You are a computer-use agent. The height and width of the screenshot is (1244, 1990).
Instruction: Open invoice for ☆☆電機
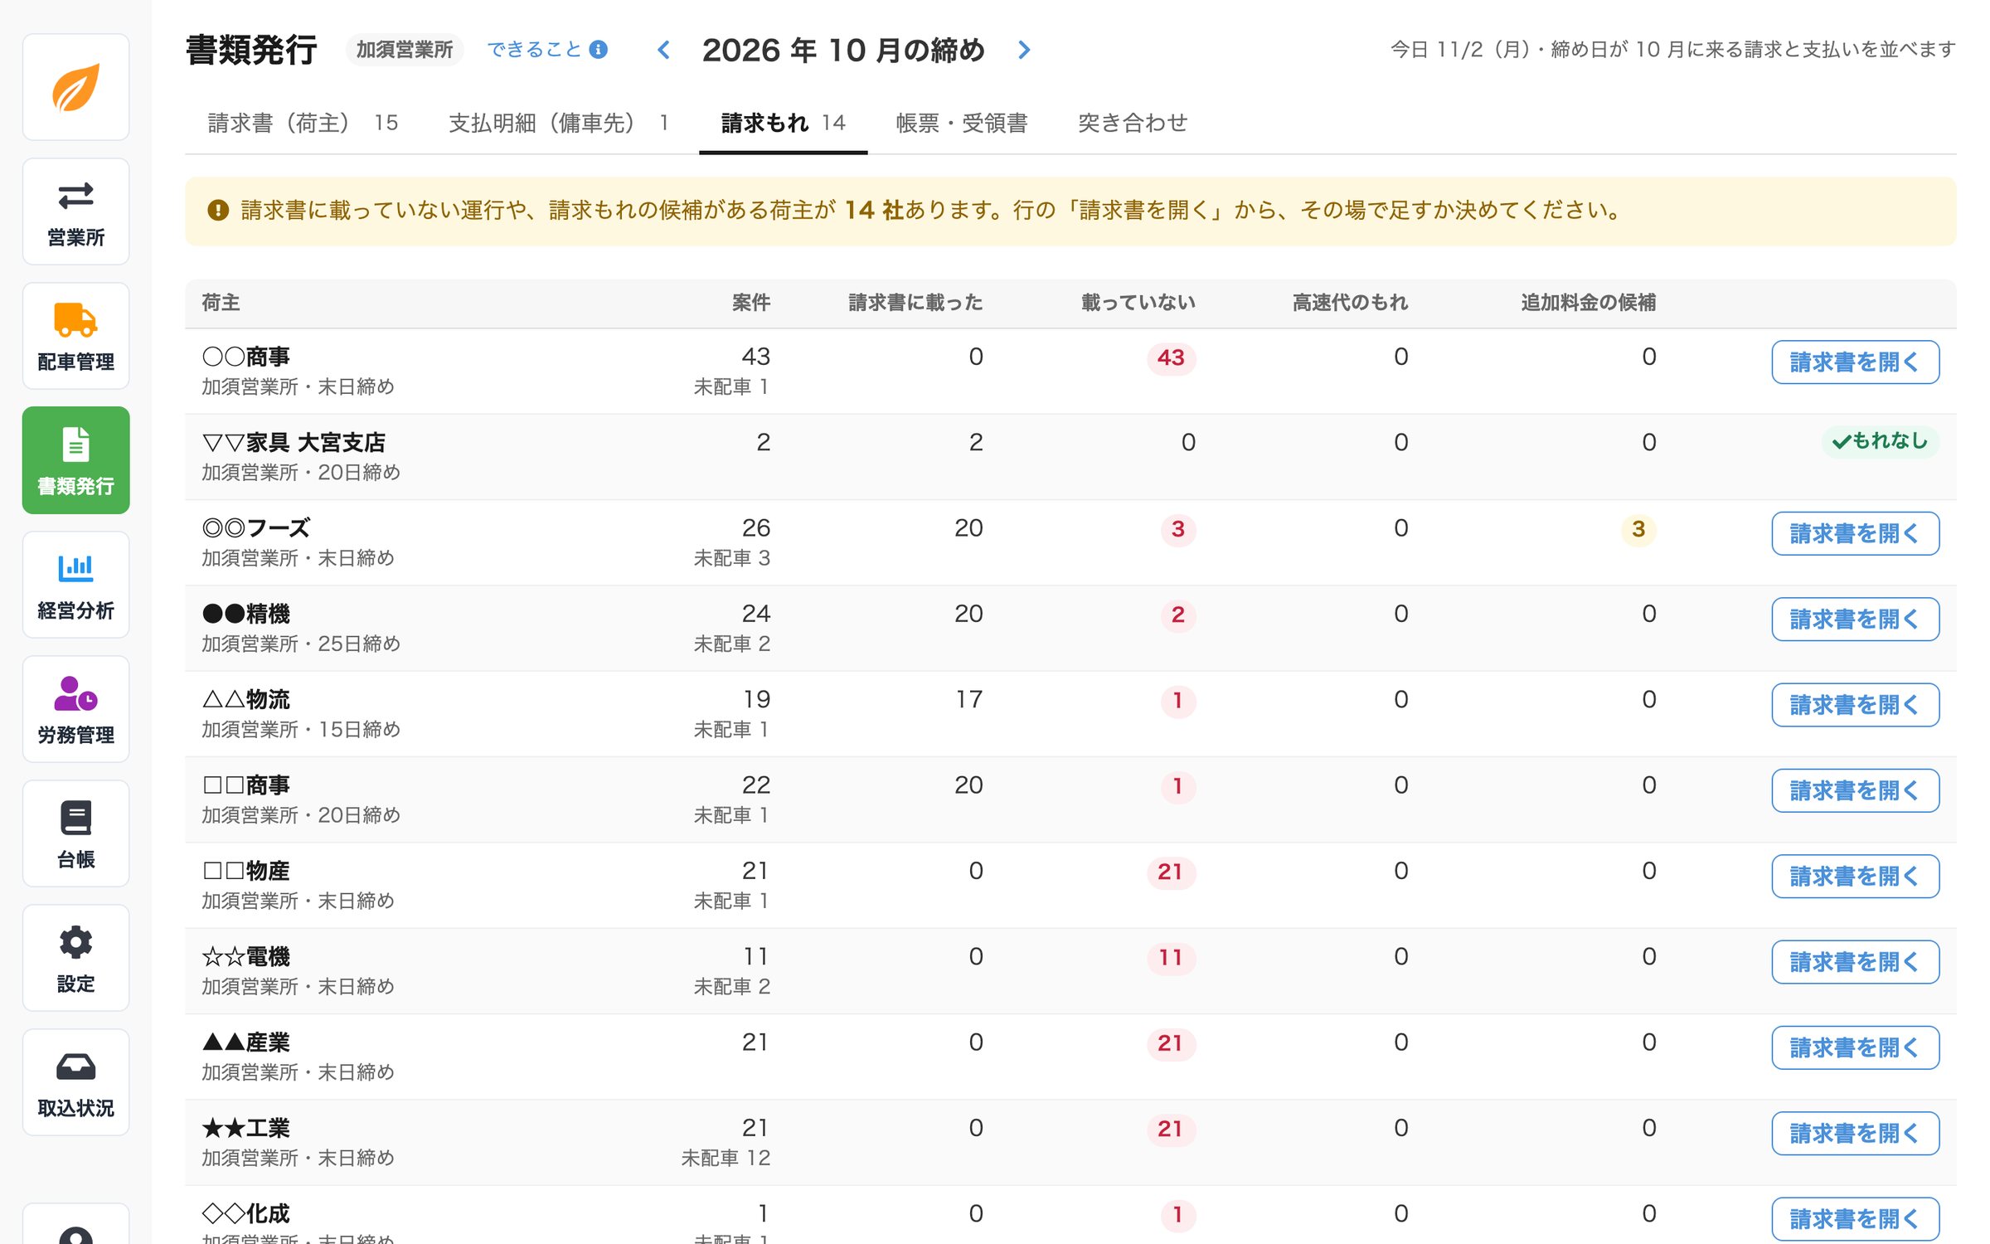[x=1855, y=962]
